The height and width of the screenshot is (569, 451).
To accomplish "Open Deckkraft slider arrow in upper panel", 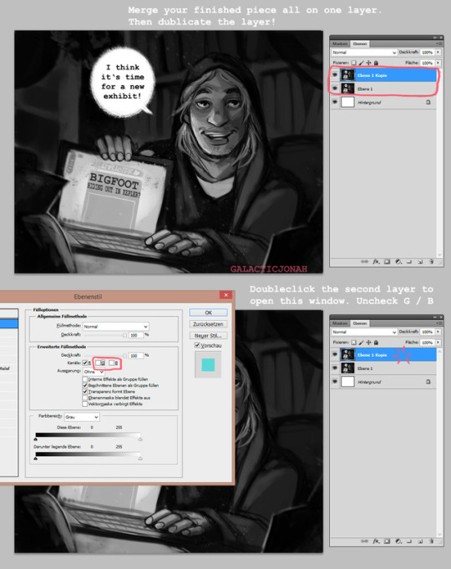I will coord(438,53).
